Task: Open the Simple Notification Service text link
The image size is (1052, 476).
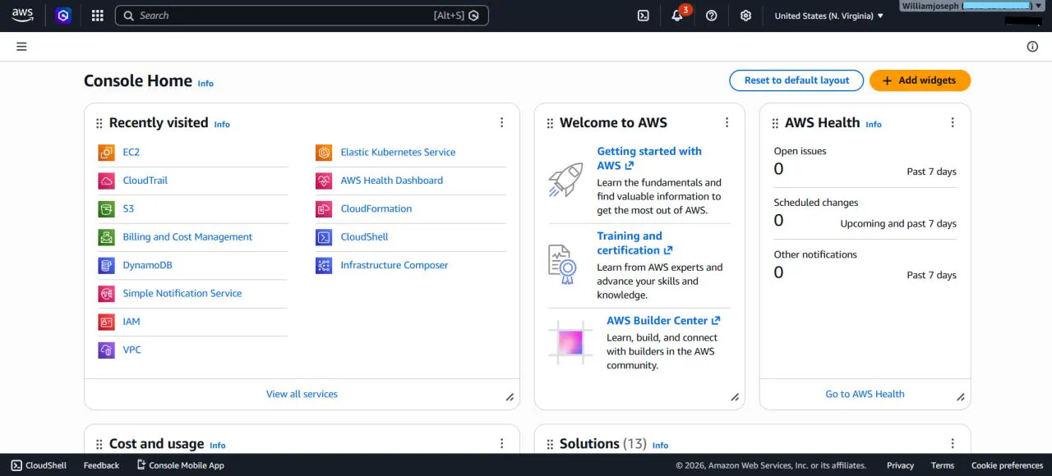Action: point(182,293)
